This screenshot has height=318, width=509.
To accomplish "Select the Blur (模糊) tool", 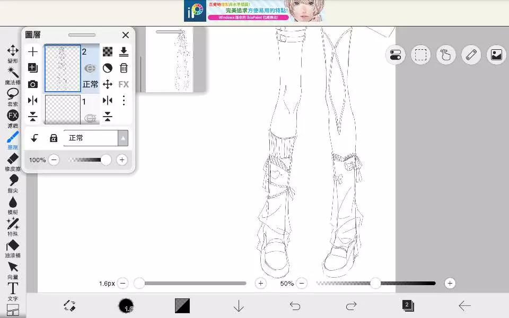I will [x=13, y=205].
